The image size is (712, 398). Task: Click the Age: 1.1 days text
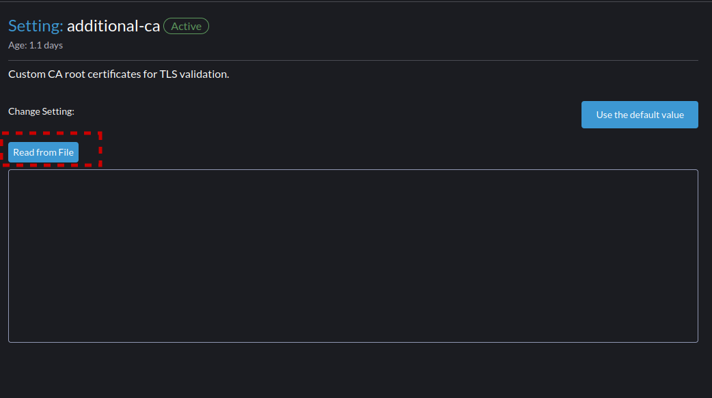[x=36, y=45]
